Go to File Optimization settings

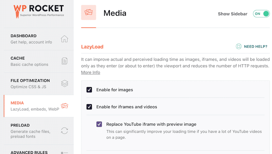(39, 84)
